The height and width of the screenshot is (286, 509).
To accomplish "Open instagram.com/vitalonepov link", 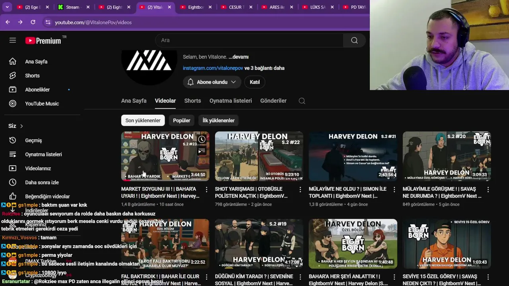I will (x=213, y=68).
